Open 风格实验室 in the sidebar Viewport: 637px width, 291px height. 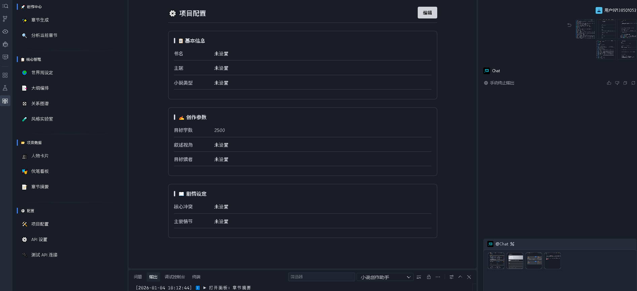pyautogui.click(x=42, y=119)
